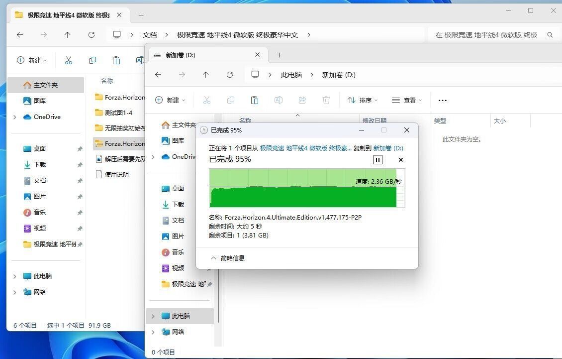Select the 使用说明 file in back window
This screenshot has width=562, height=359.
(x=116, y=174)
